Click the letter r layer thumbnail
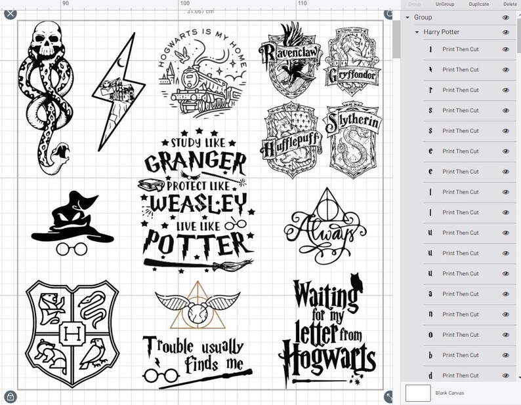Image resolution: width=521 pixels, height=405 pixels. tap(430, 90)
